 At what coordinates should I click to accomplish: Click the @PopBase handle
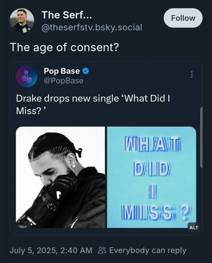(64, 81)
